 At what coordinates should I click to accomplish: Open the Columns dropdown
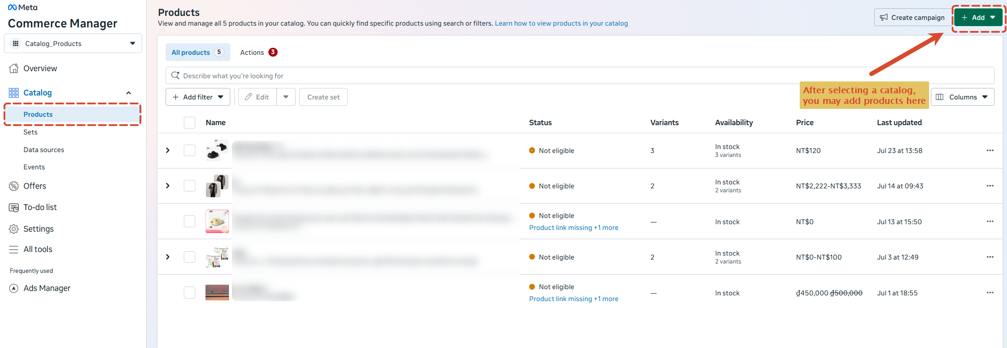coord(962,97)
